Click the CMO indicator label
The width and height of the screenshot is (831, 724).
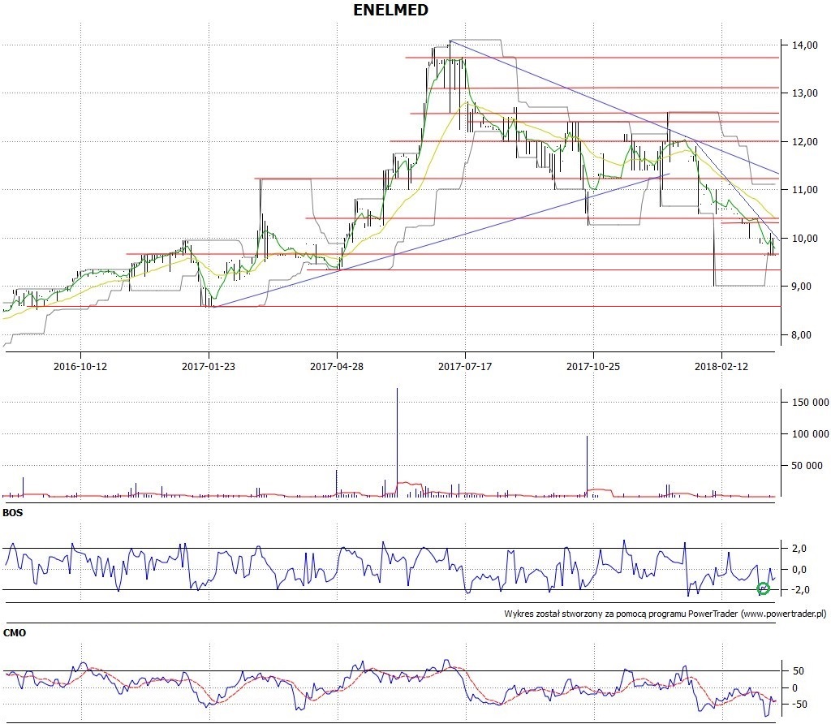click(x=15, y=633)
